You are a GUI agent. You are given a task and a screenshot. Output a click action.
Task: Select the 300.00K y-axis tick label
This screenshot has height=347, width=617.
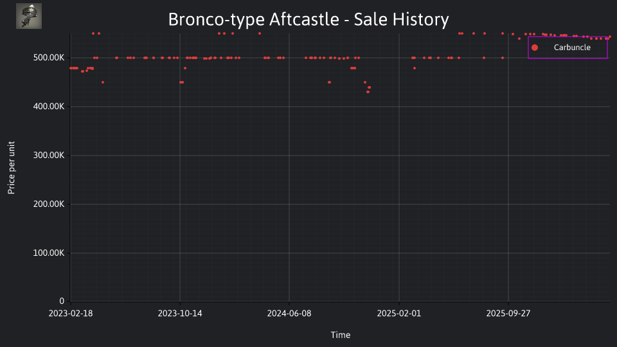[x=49, y=156]
